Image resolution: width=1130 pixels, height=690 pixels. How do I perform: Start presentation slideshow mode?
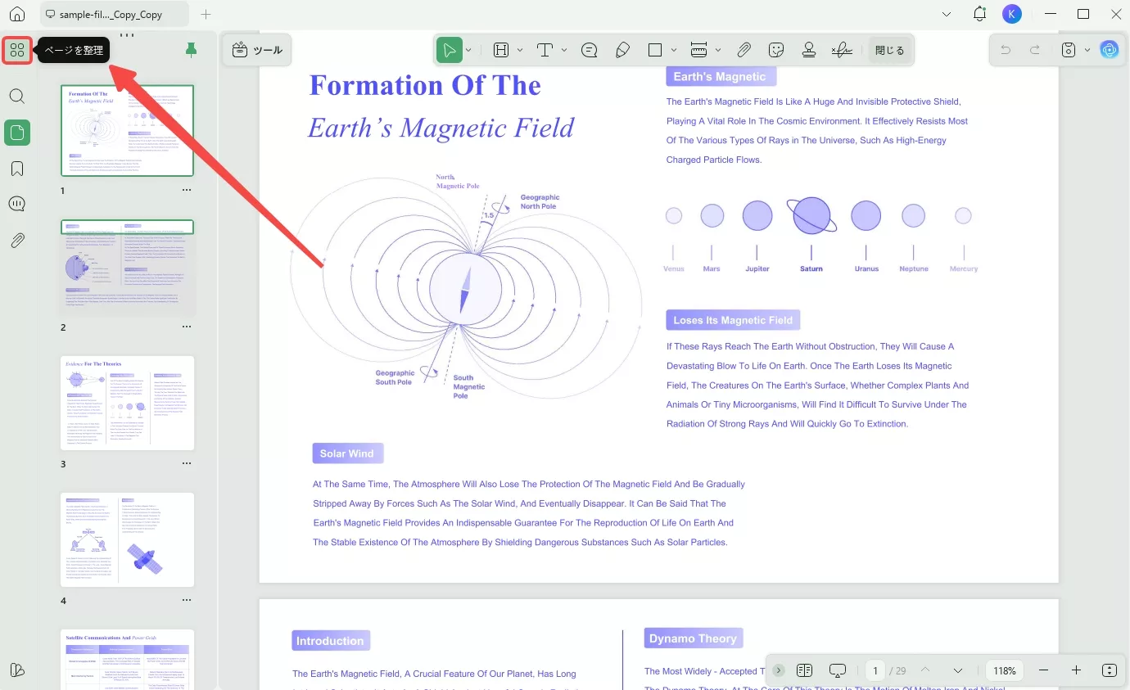pyautogui.click(x=838, y=670)
